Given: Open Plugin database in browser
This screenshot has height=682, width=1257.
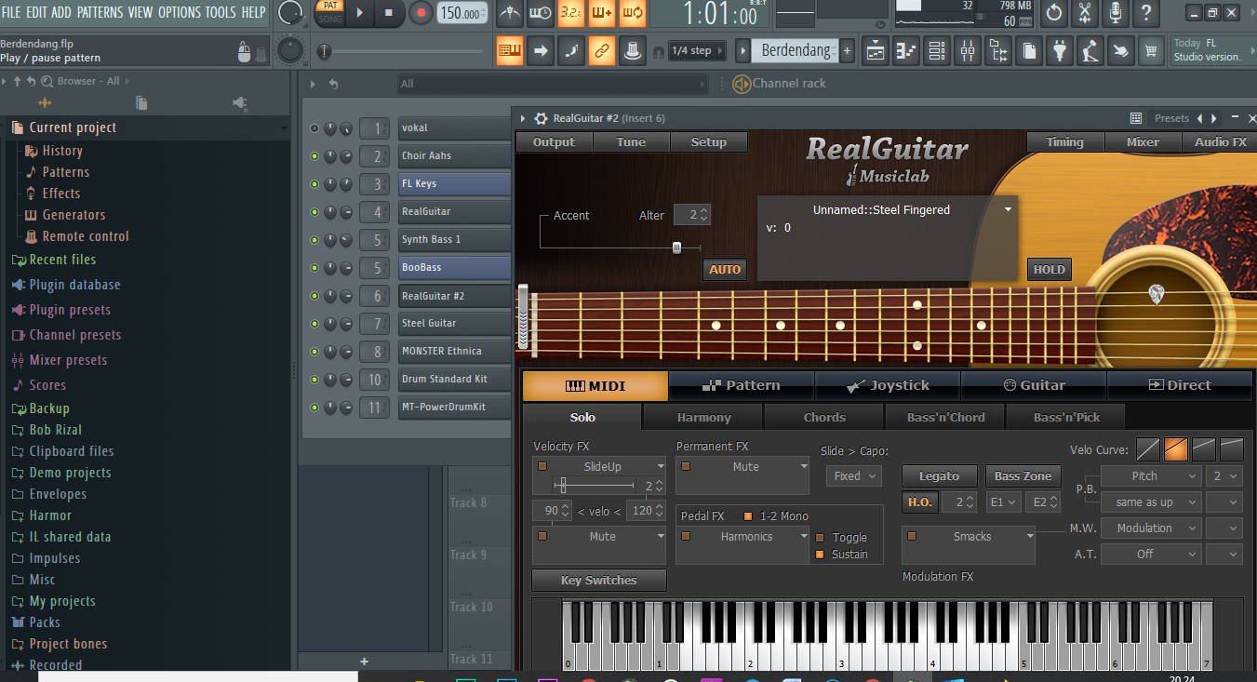Looking at the screenshot, I should (74, 285).
